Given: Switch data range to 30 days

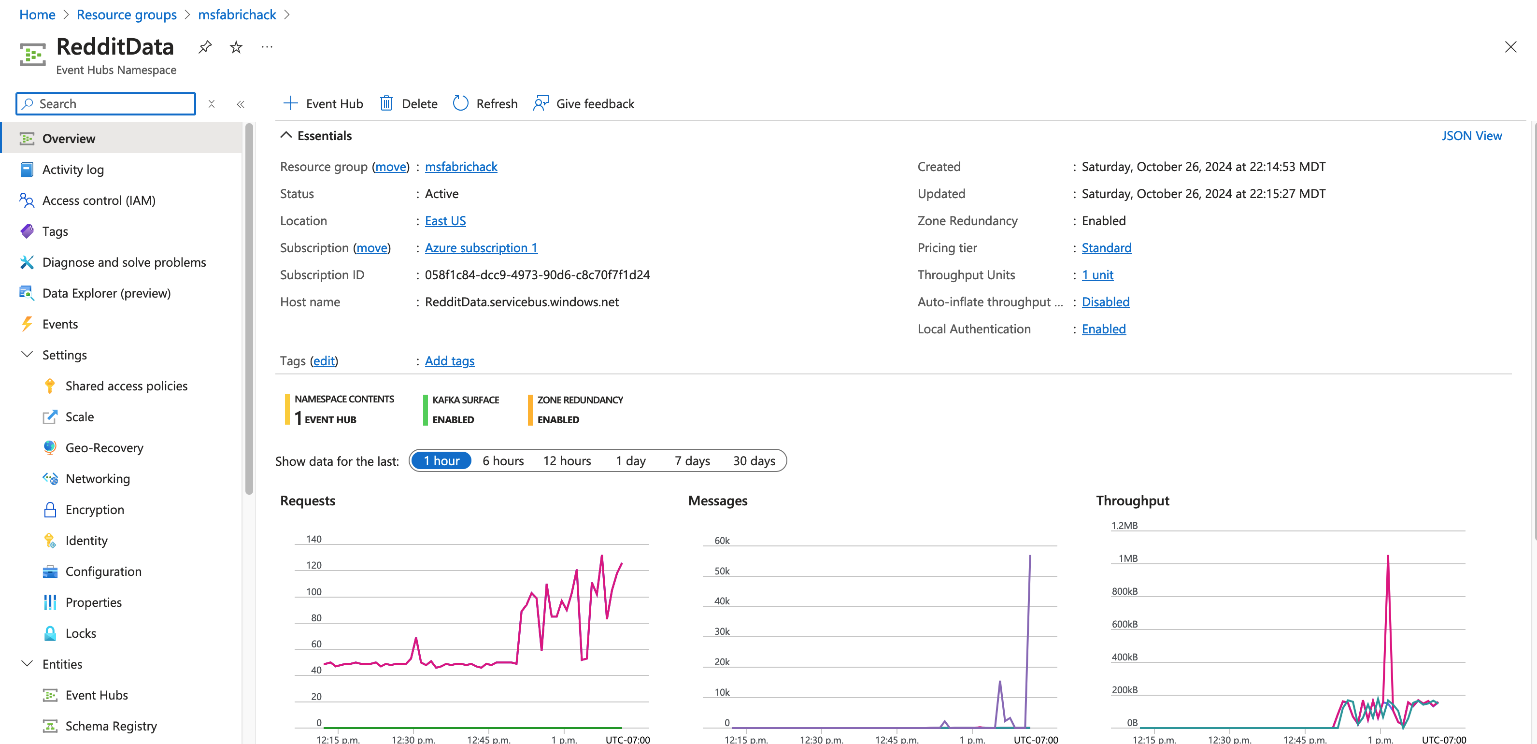Looking at the screenshot, I should 754,460.
